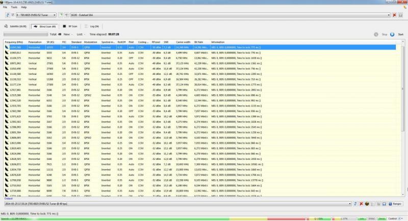The image size is (408, 221).
Task: Click the orange round icon in output toolbar
Action: point(367,204)
